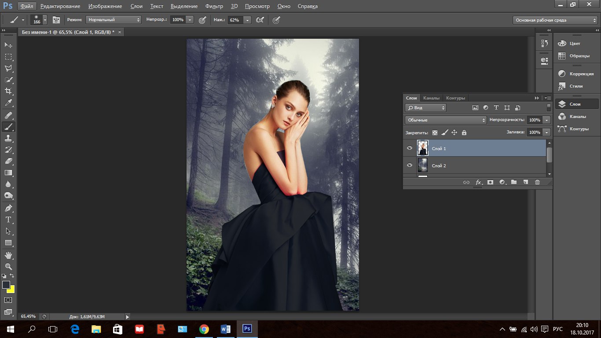Open the Образцы panel button

point(576,56)
